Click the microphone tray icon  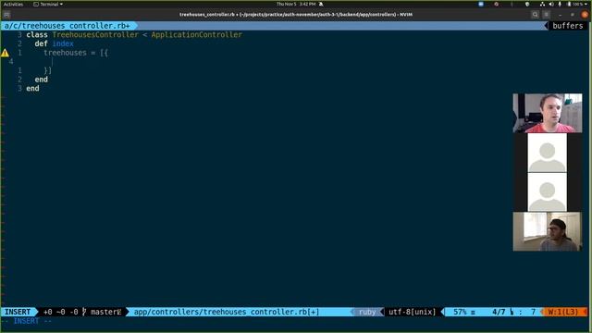click(560, 4)
